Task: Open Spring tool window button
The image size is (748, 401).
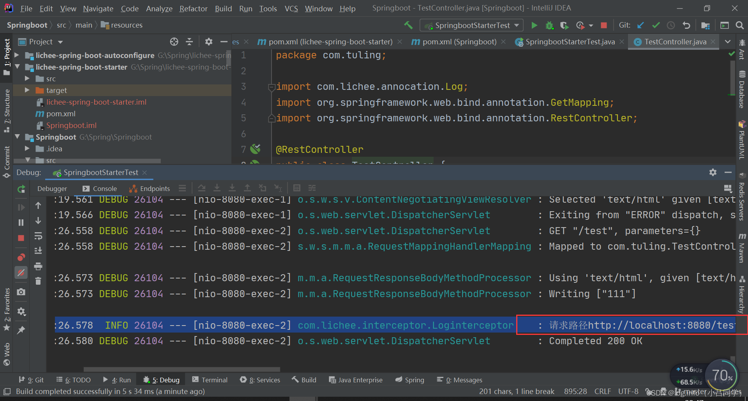Action: 409,380
